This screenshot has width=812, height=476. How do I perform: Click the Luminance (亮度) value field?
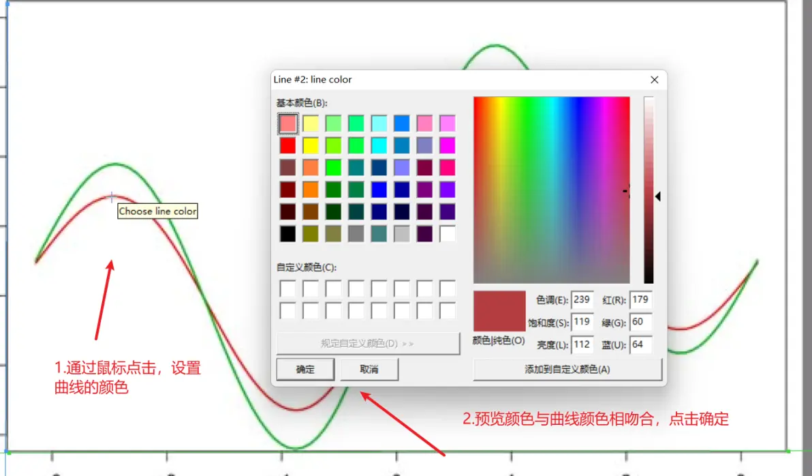[582, 344]
